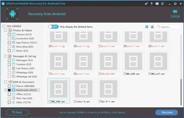Select the Messages & Call log group

pos(25,56)
